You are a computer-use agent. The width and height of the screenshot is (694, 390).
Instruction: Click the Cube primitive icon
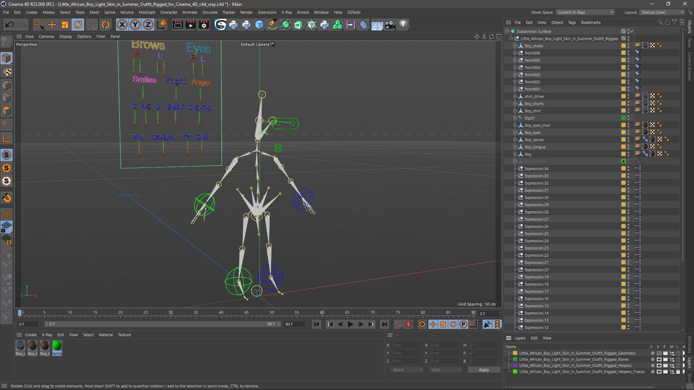click(260, 25)
